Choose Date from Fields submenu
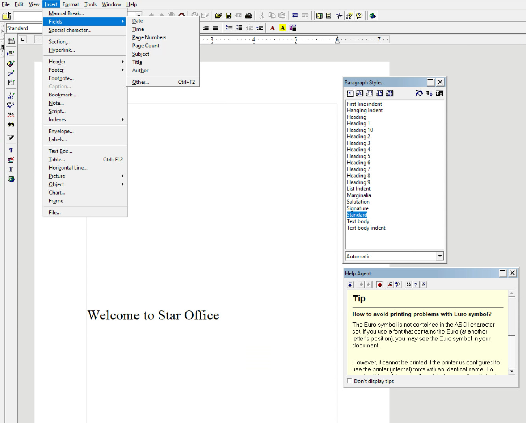Viewport: 526px width, 423px height. click(x=162, y=21)
